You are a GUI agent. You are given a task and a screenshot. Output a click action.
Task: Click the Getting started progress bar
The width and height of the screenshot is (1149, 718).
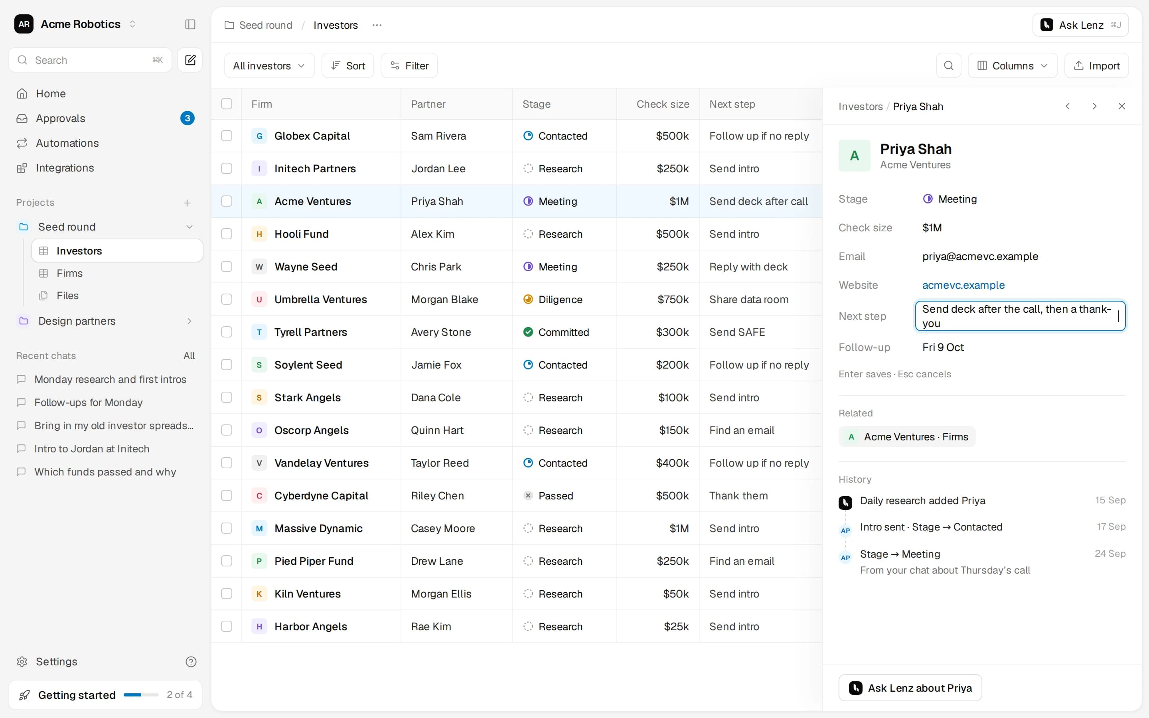(141, 695)
